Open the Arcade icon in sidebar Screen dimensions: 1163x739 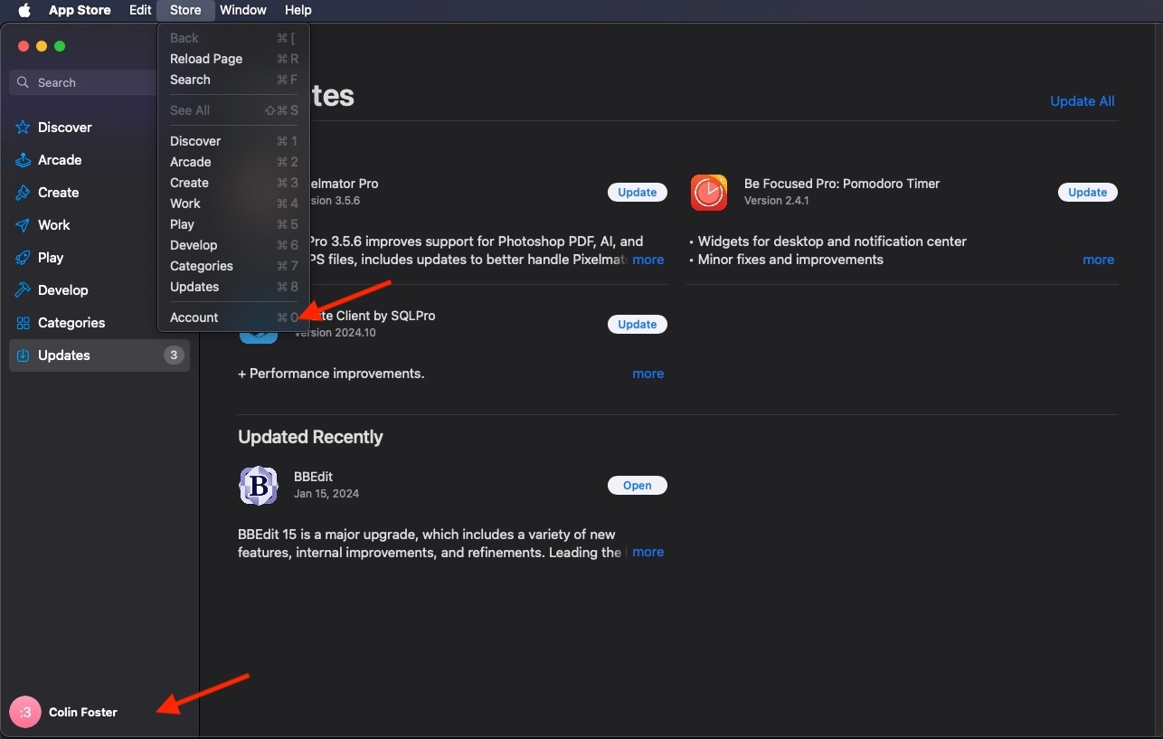click(x=23, y=160)
